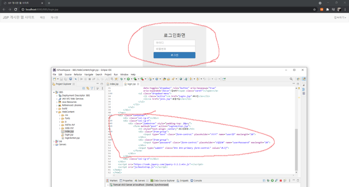Open the 접속하기 dropdown in page navbar

340,18
